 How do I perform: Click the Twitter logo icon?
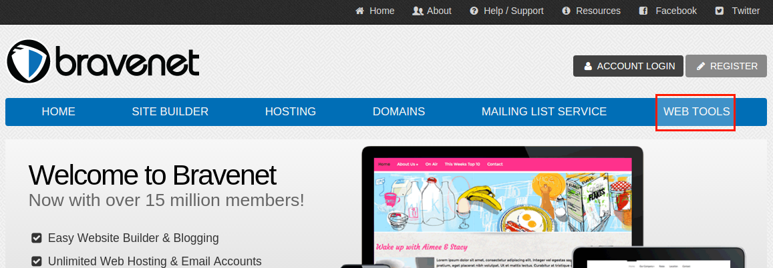point(720,11)
